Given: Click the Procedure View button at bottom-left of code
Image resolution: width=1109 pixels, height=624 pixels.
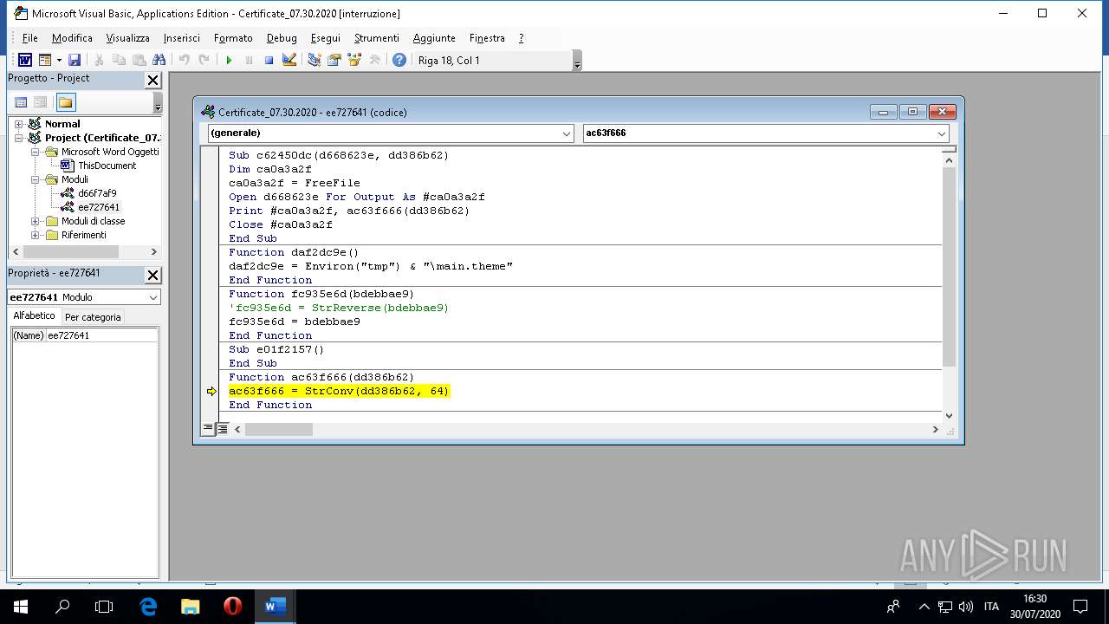Looking at the screenshot, I should click(208, 429).
